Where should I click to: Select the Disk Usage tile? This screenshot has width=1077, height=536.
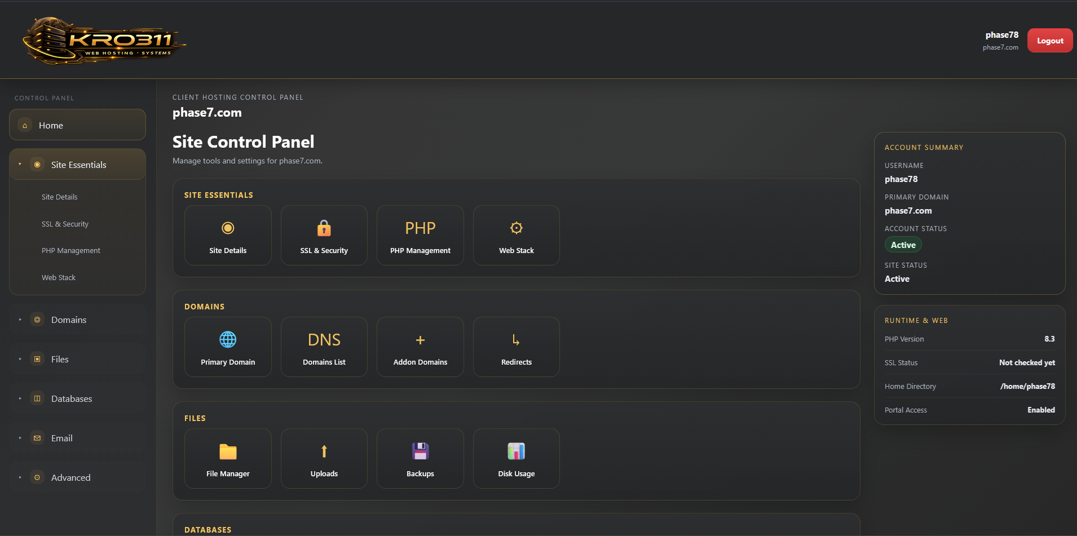coord(516,458)
